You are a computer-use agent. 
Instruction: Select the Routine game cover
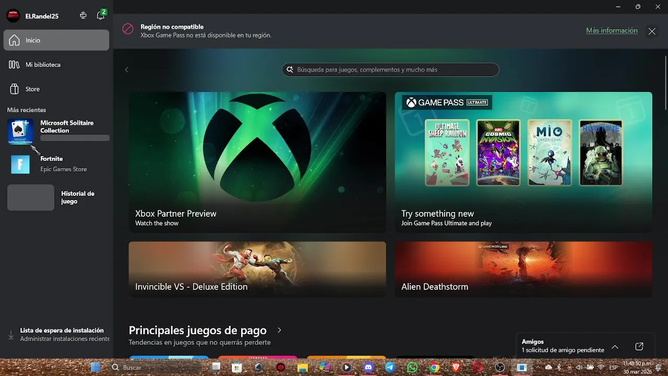pos(601,152)
